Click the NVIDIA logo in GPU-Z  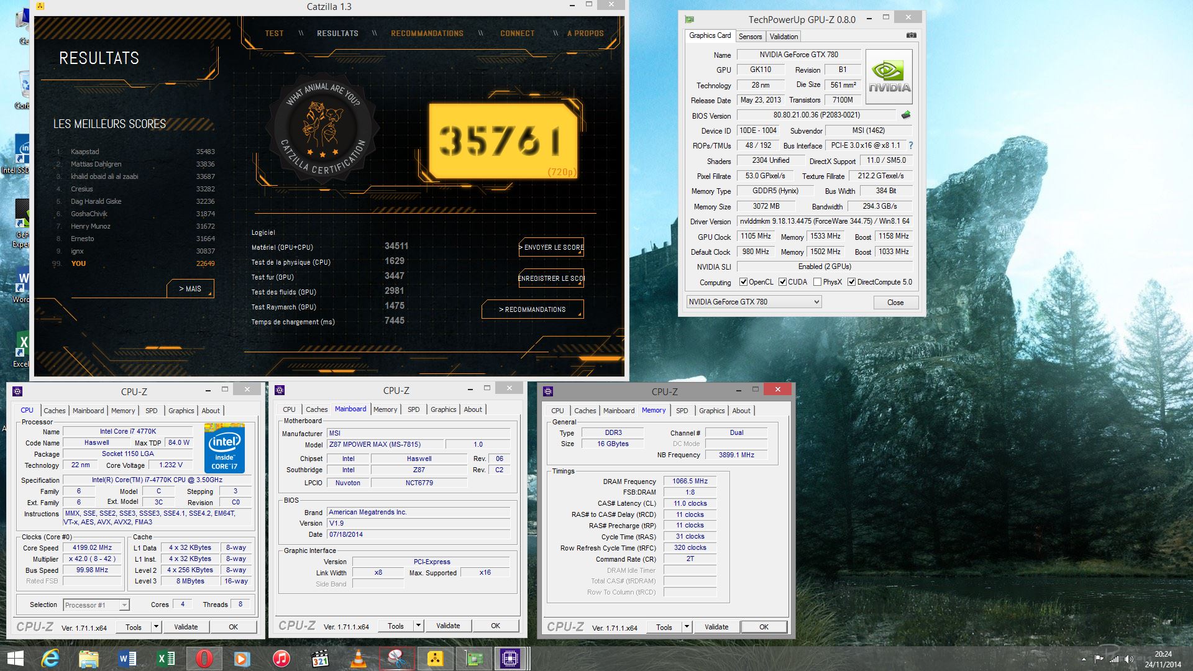click(x=889, y=76)
